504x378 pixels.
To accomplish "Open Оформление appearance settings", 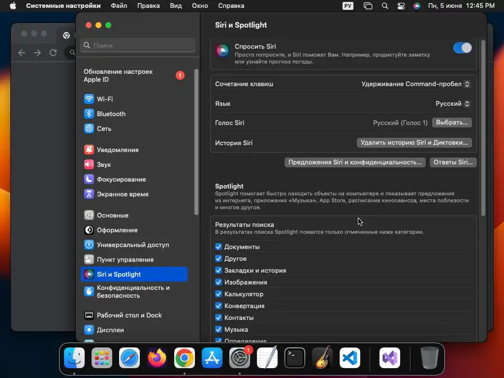I will tap(134, 230).
